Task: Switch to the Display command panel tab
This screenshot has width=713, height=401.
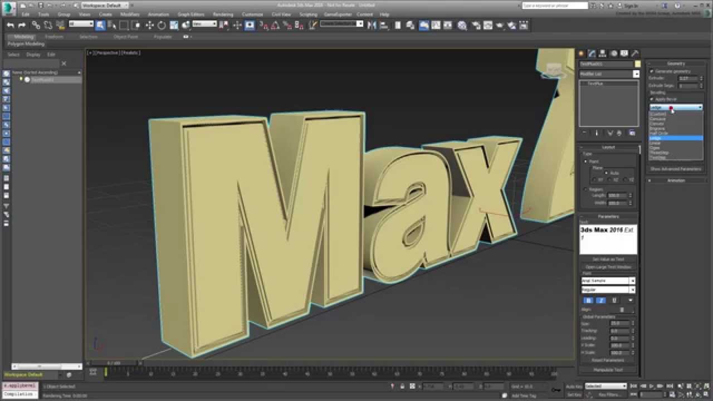Action: pos(624,53)
